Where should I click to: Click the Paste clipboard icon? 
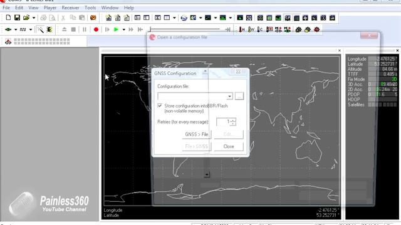[82, 17]
